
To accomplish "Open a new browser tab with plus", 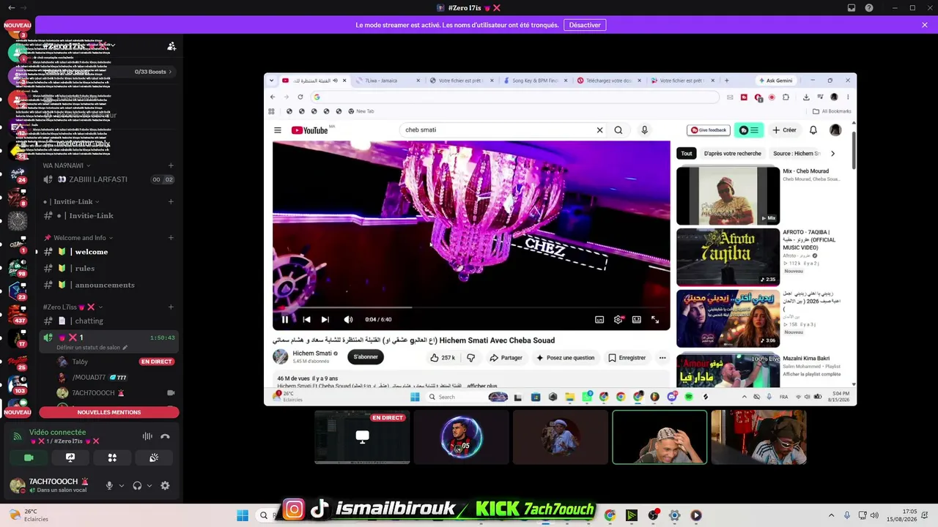I will pos(727,81).
